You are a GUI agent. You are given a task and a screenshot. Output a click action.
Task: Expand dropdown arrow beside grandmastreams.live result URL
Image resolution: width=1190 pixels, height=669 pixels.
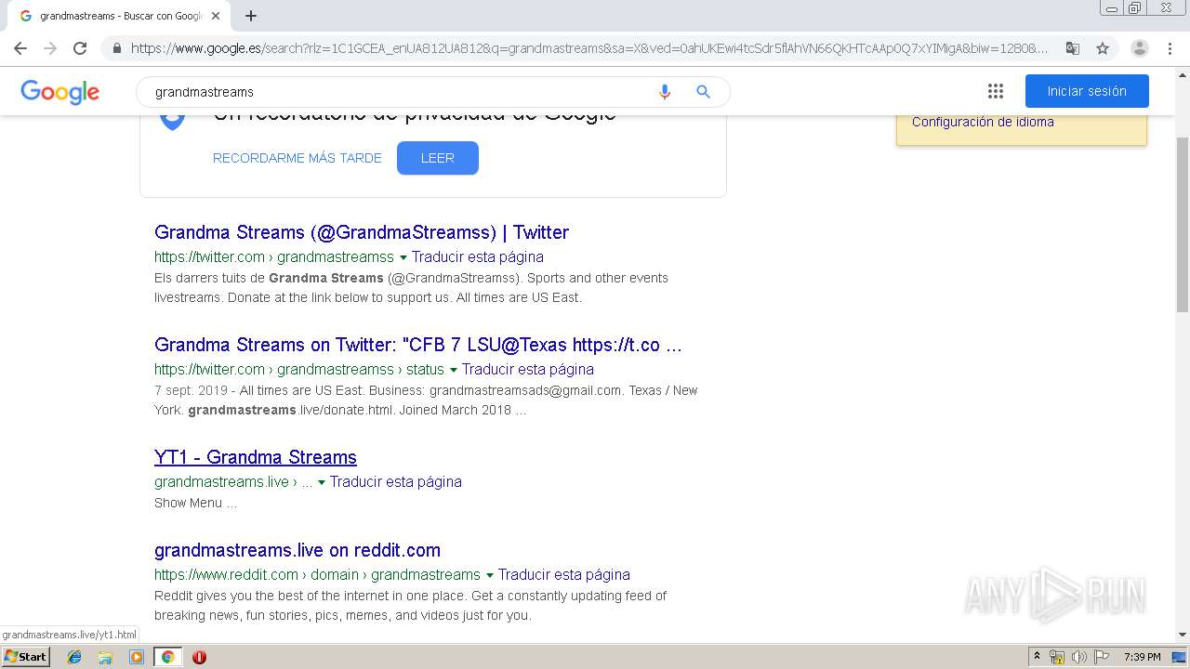point(321,482)
